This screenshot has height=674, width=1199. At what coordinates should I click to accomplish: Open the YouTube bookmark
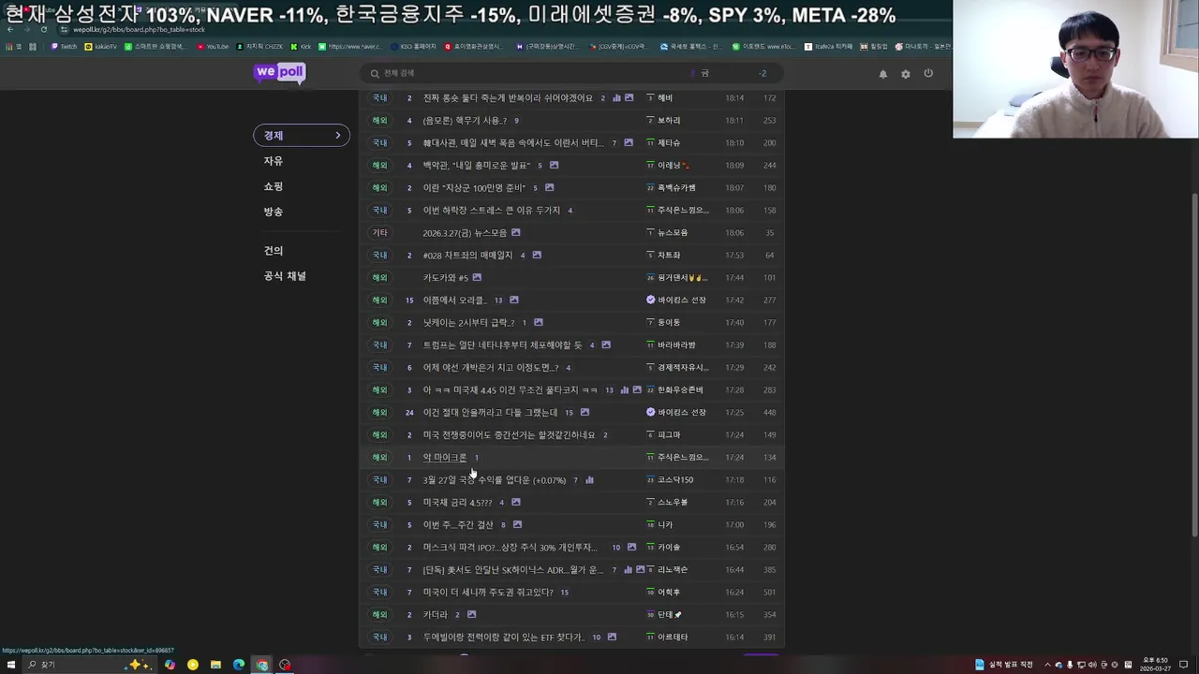click(213, 46)
